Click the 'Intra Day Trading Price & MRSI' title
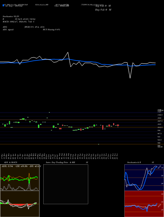The width and height of the screenshot is (164, 217). (67, 162)
